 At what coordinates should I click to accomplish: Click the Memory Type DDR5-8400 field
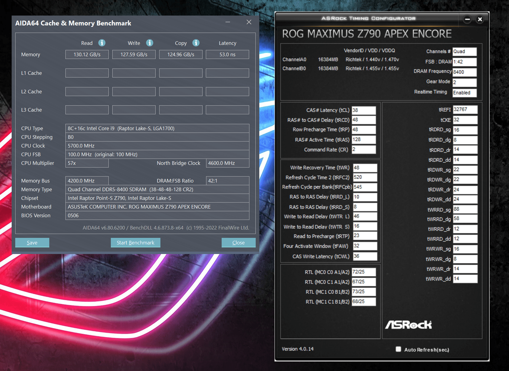[x=157, y=189]
